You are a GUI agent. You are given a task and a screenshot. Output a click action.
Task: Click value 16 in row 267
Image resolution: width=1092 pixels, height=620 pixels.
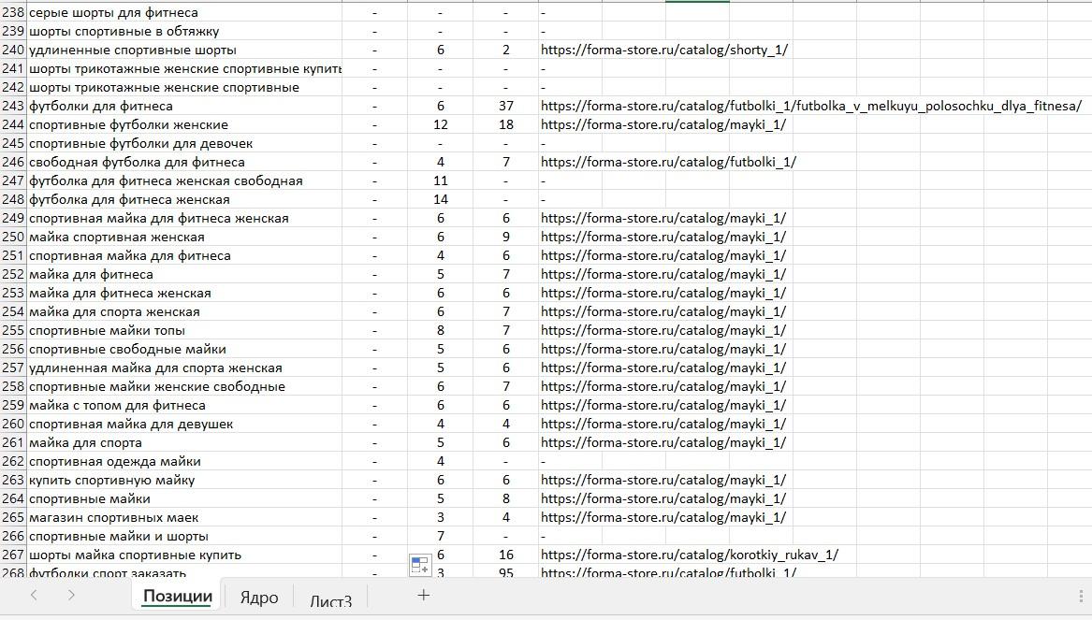(506, 555)
